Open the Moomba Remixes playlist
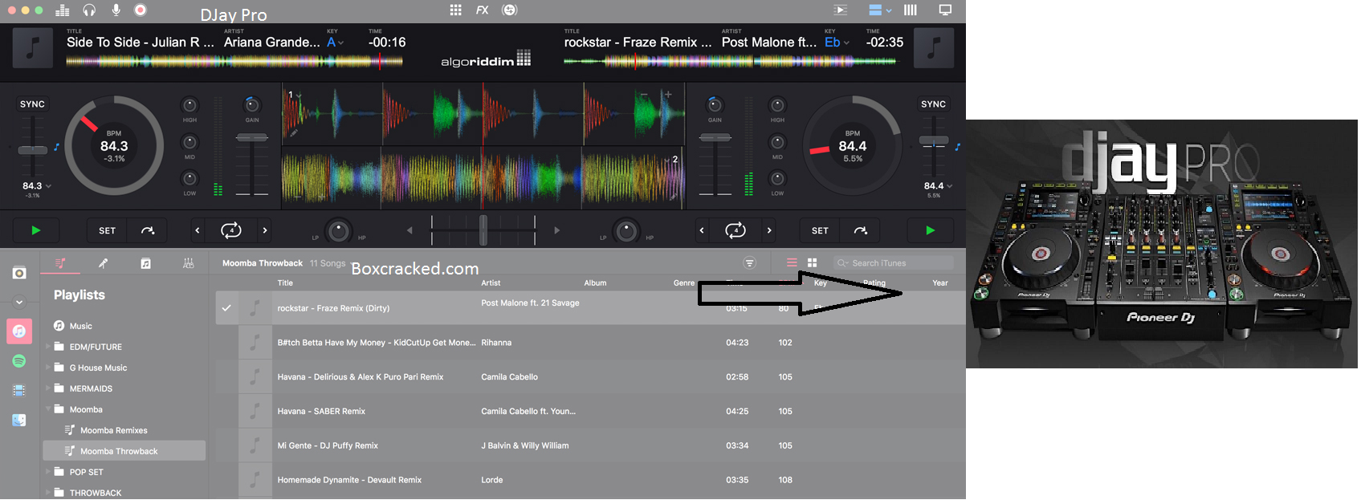The width and height of the screenshot is (1365, 504). click(114, 430)
